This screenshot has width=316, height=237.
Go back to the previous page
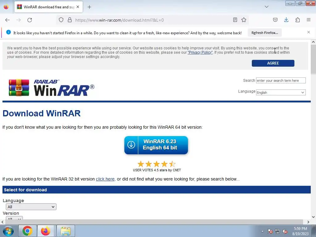tap(7, 20)
